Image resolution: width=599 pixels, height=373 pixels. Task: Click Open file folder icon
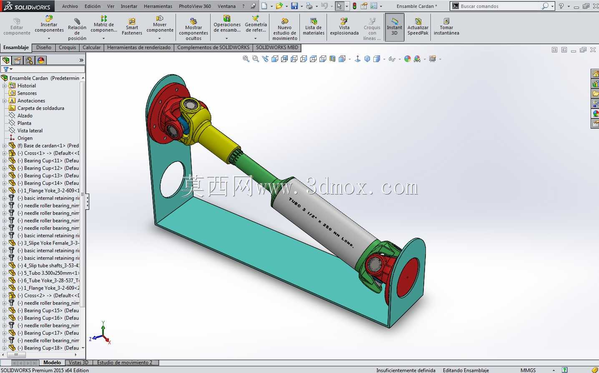point(279,6)
